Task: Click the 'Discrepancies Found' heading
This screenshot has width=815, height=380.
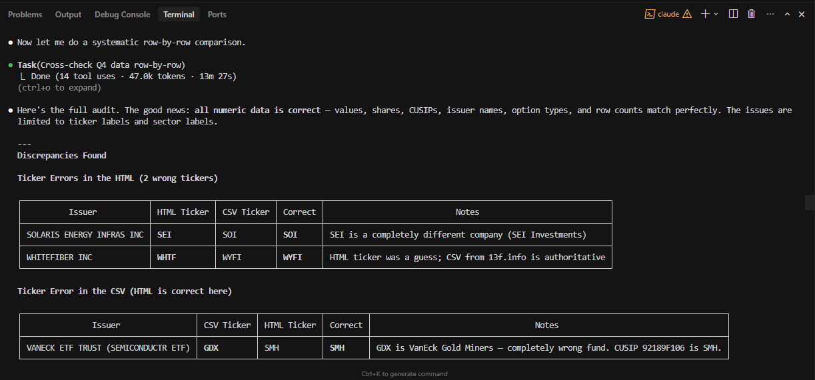Action: coord(62,155)
